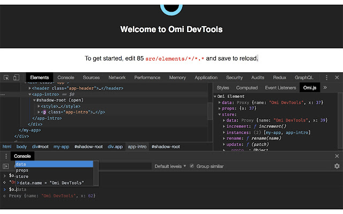343x214 pixels.
Task: Open the Network tab
Action: [117, 78]
